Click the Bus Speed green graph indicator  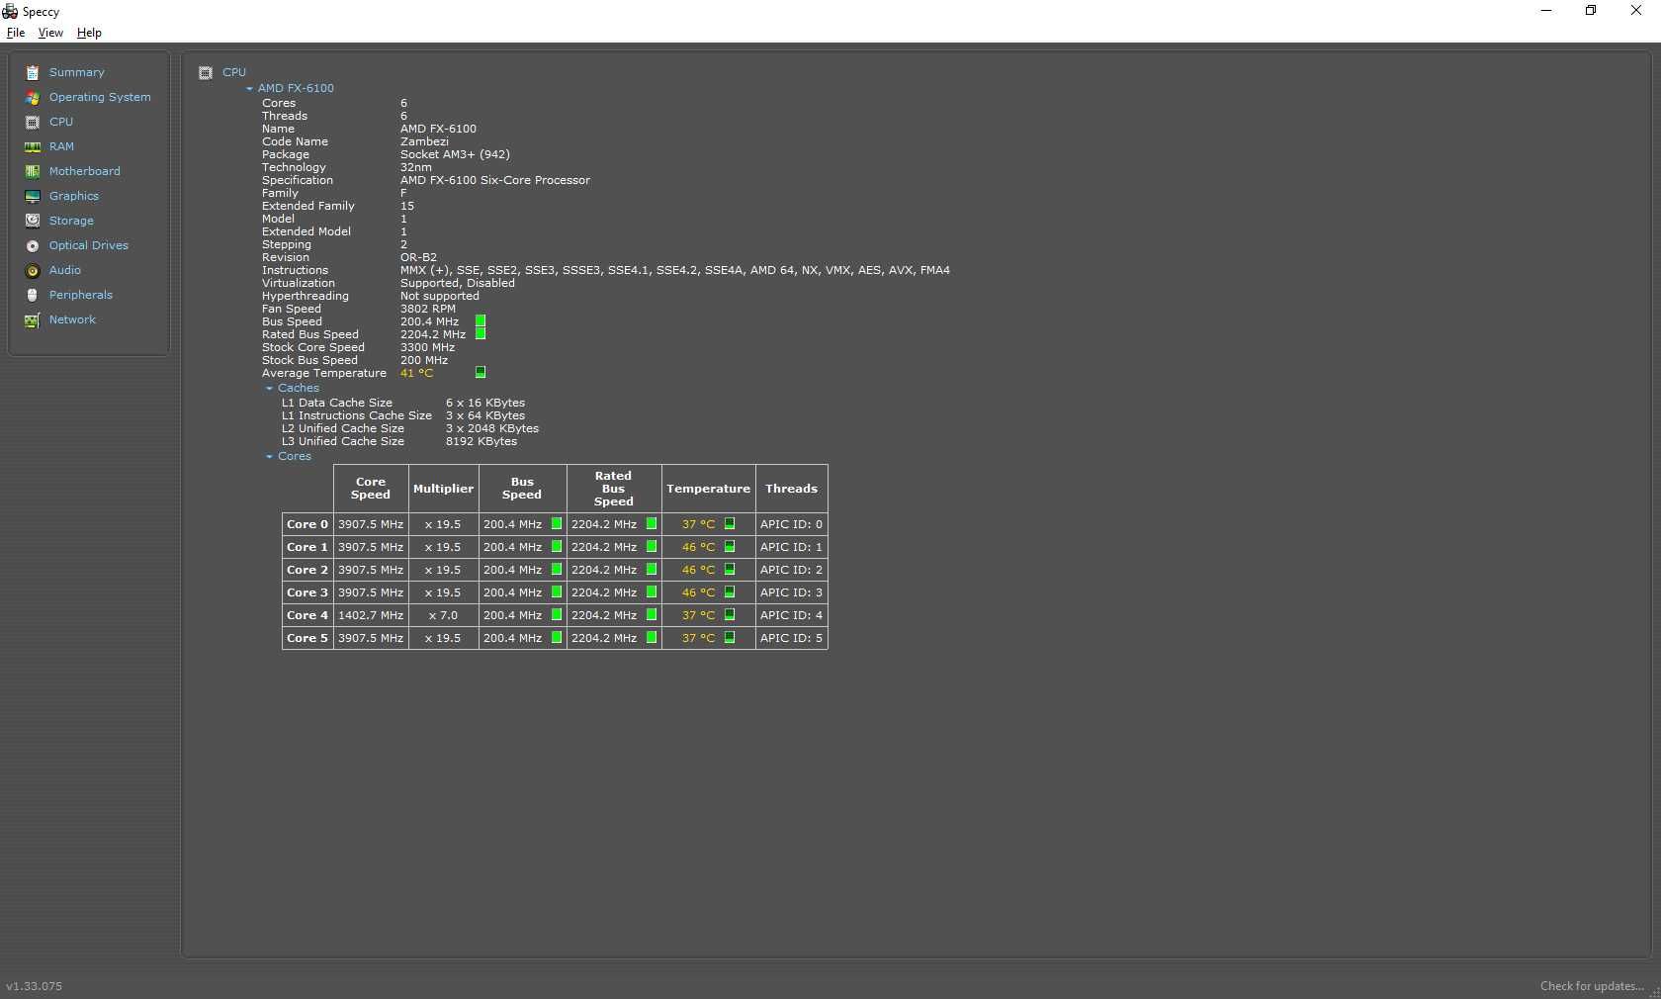pyautogui.click(x=481, y=321)
